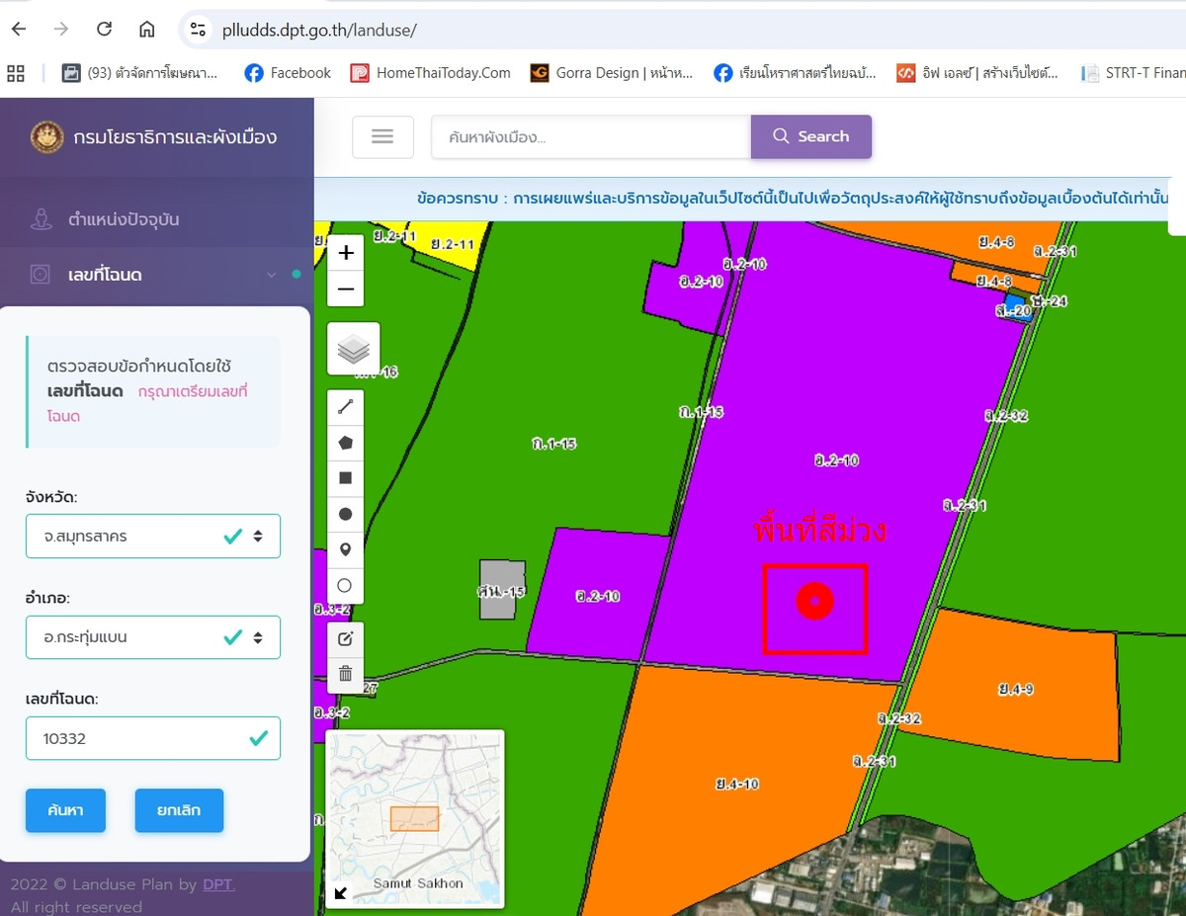The width and height of the screenshot is (1186, 916).
Task: Select the place marker pin tool
Action: [x=345, y=549]
